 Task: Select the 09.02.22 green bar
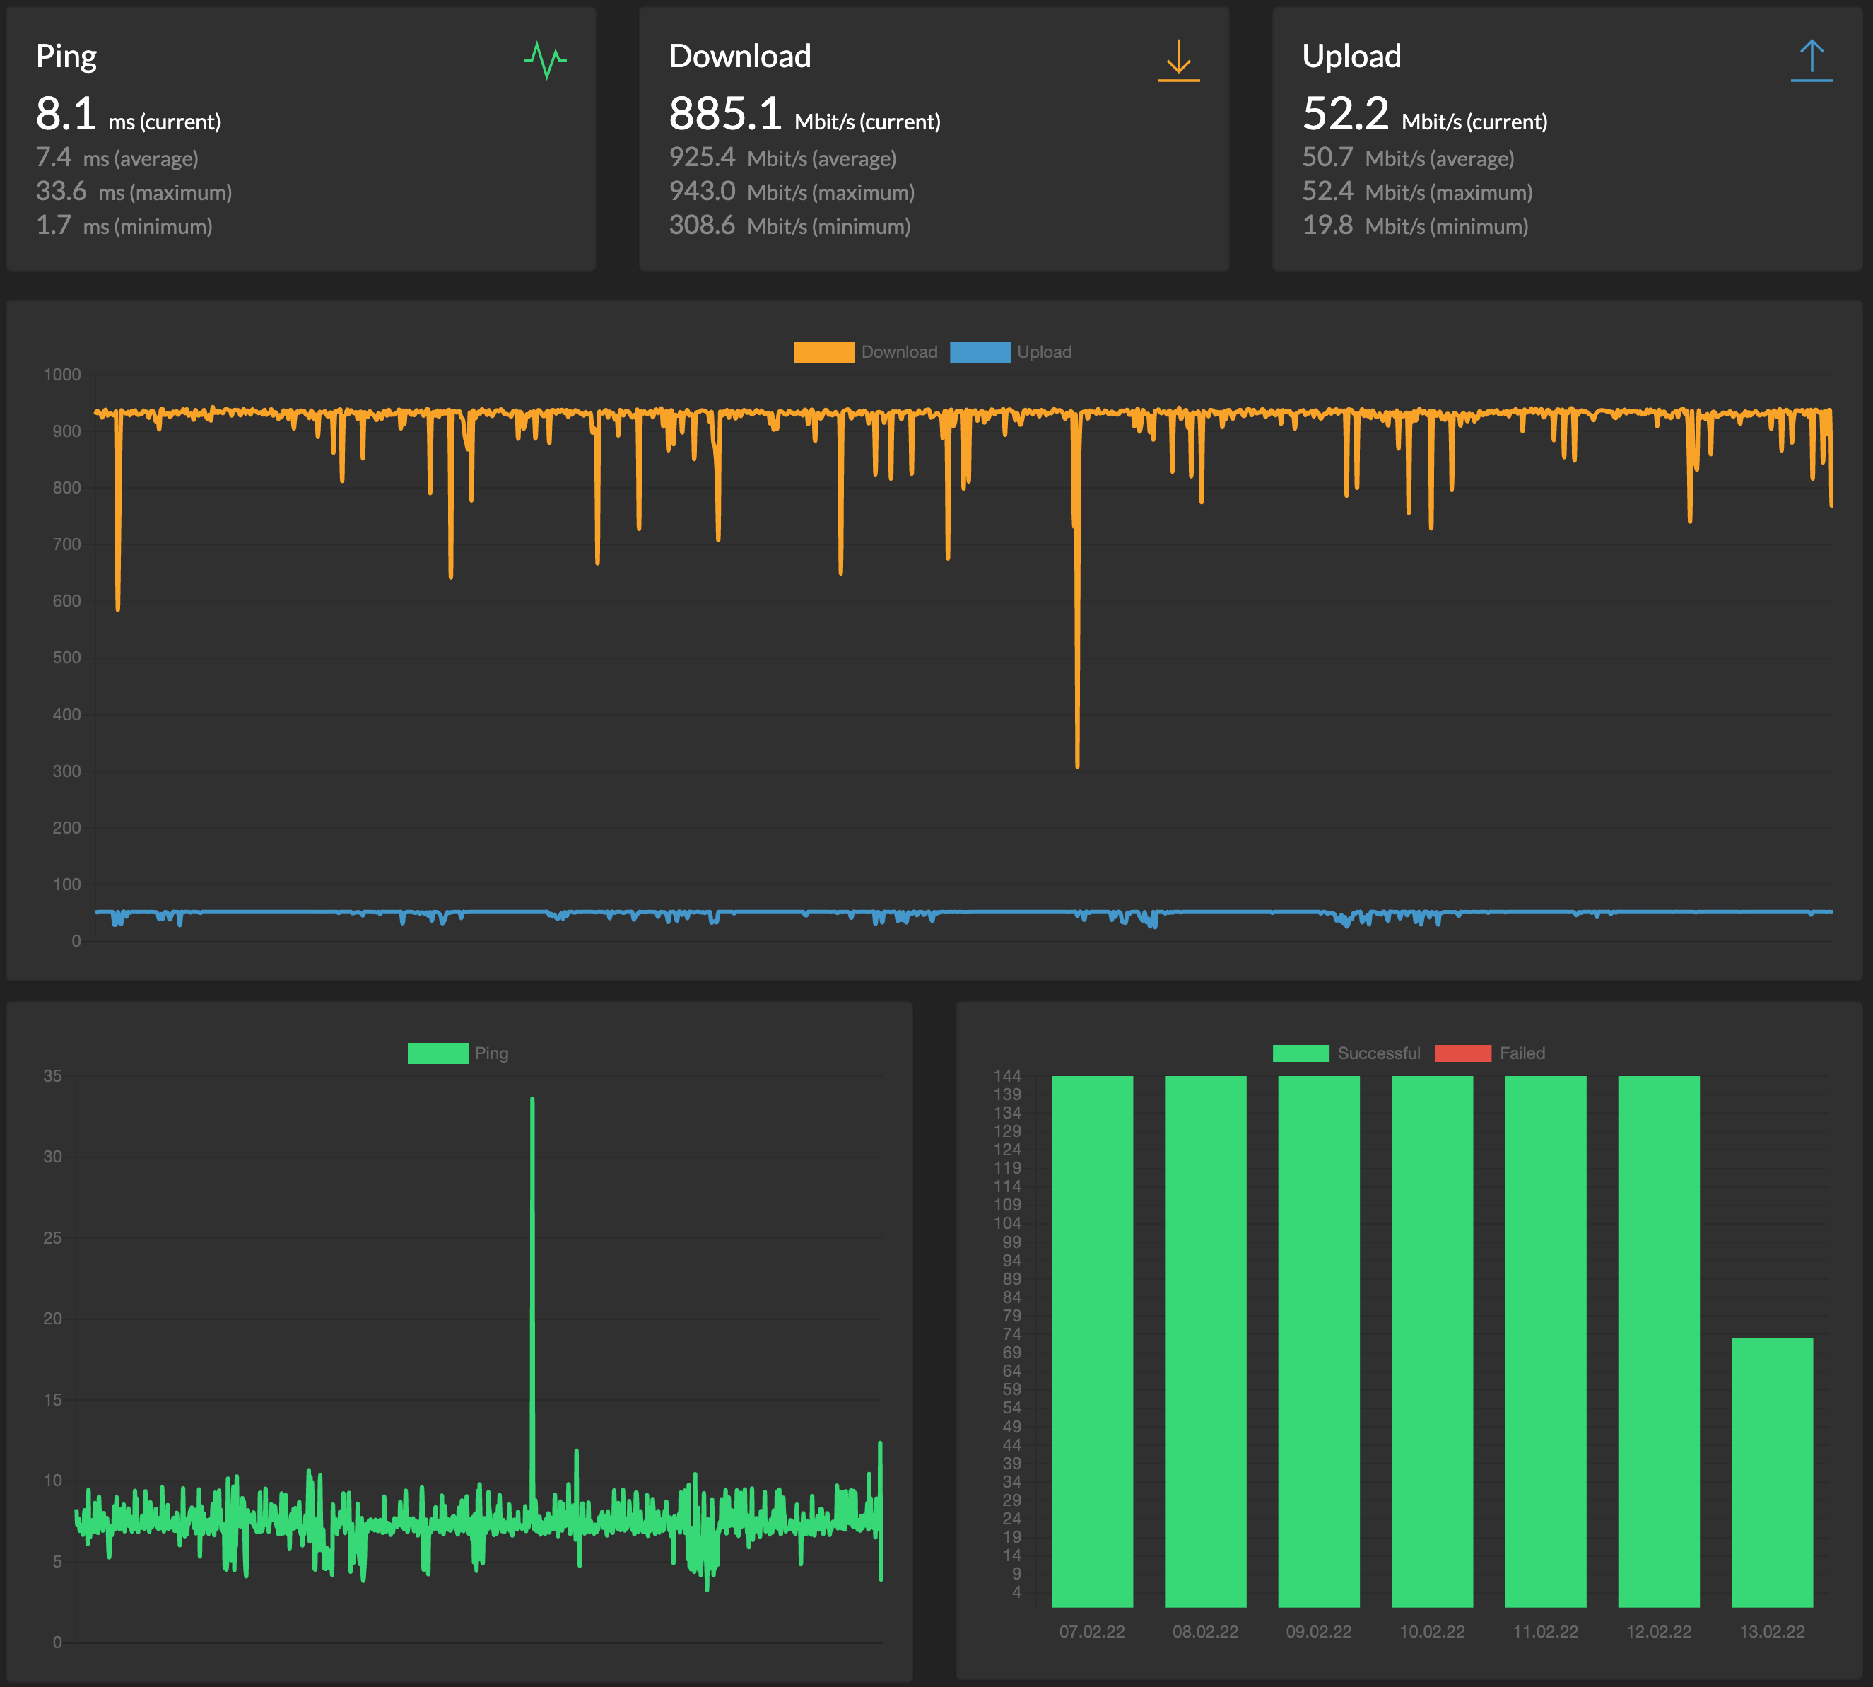point(1318,1341)
